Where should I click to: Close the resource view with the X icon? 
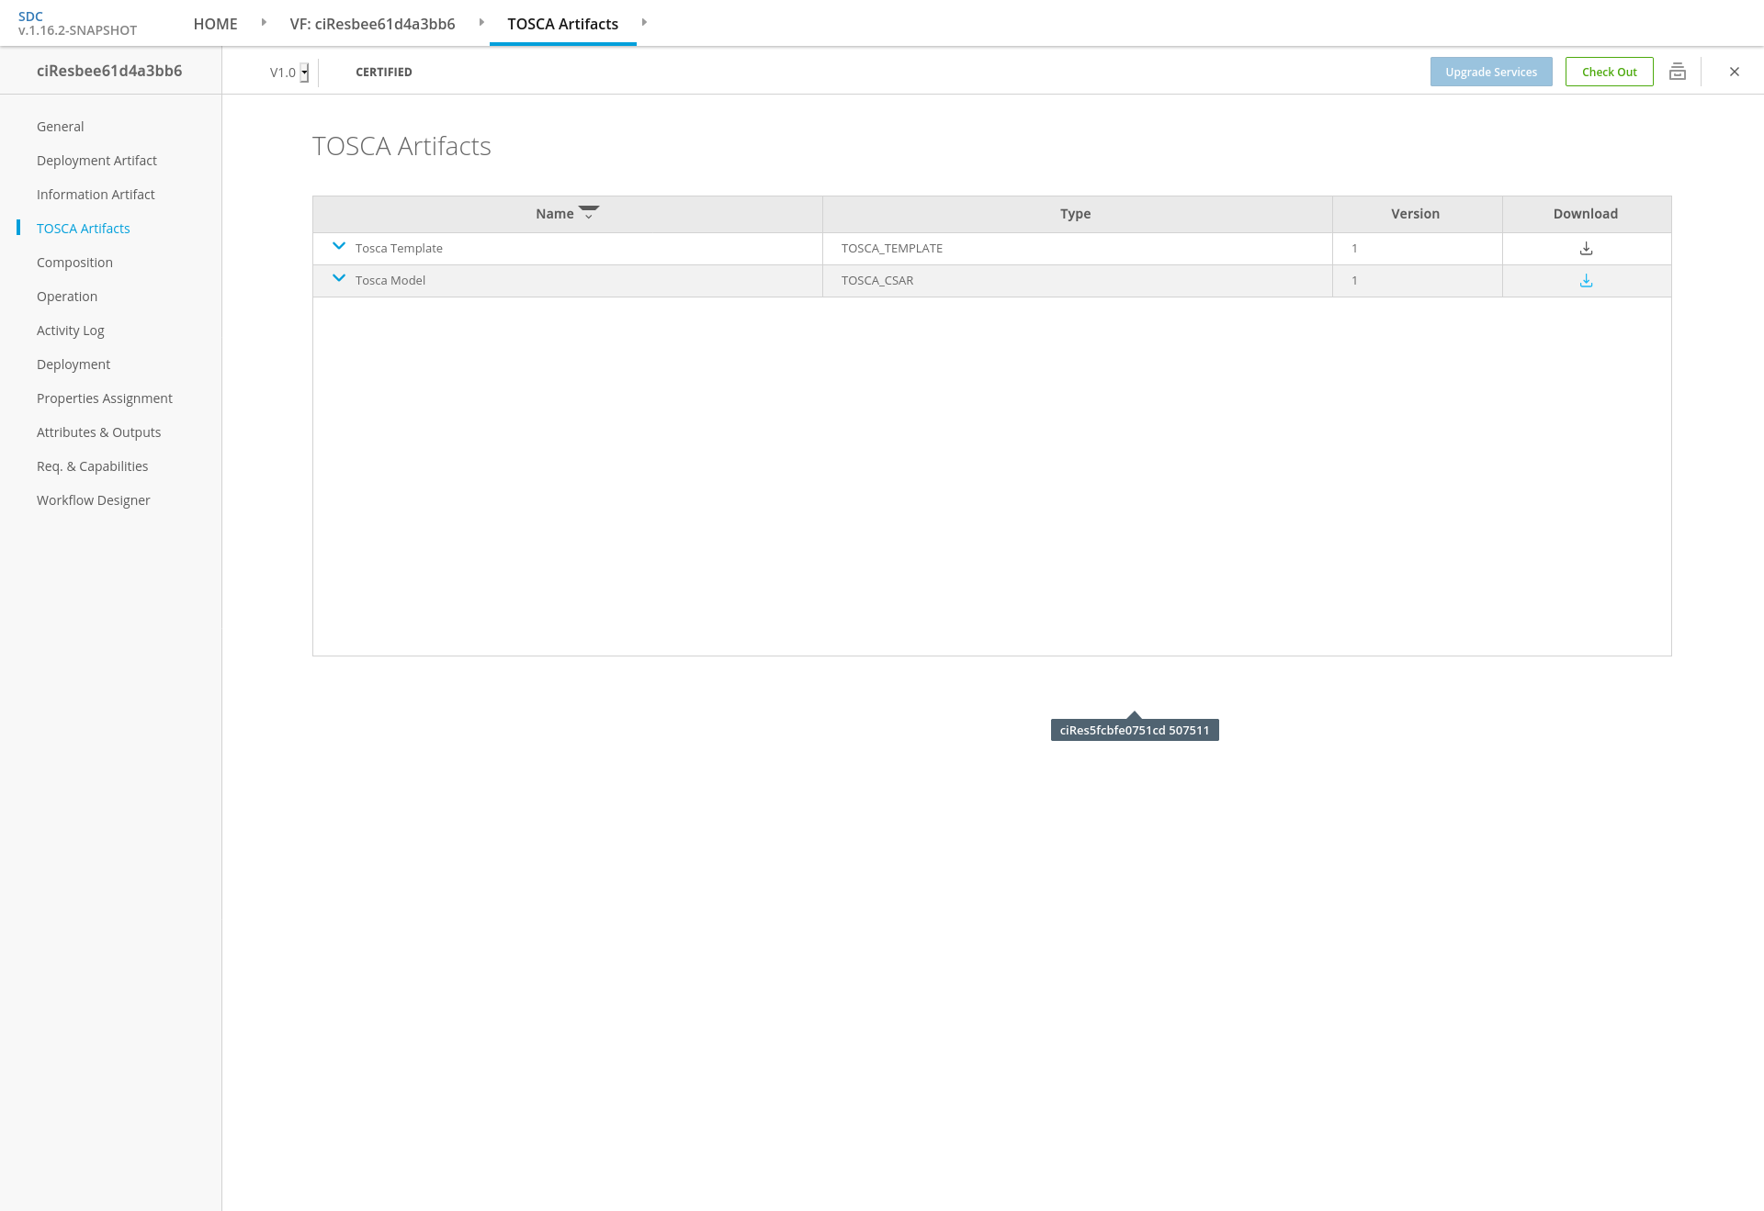coord(1735,72)
